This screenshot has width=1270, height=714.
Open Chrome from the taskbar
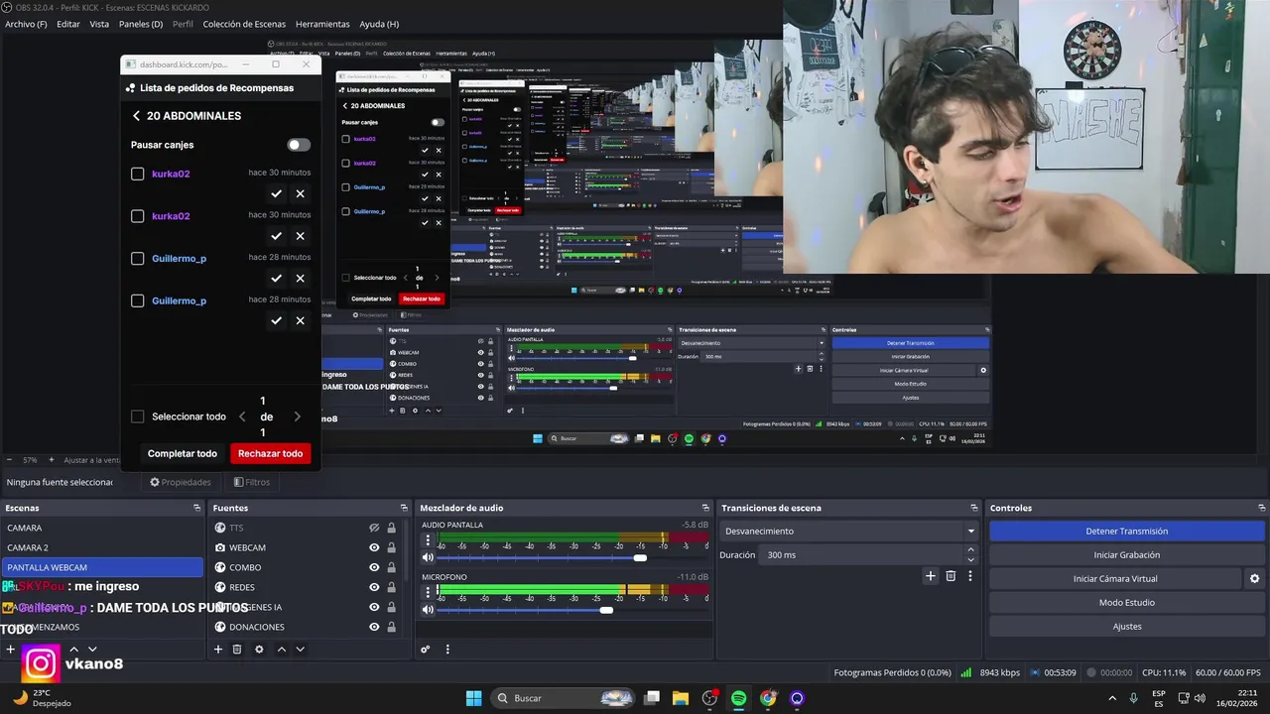(x=768, y=698)
